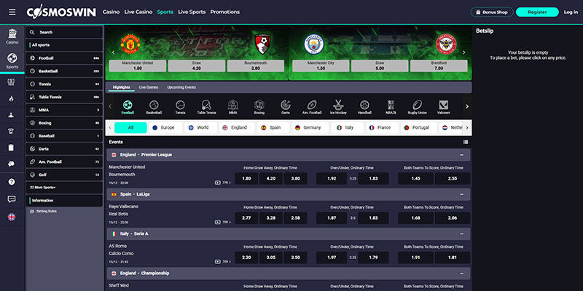
Task: Click the trophy icon in the left rail
Action: click(12, 131)
